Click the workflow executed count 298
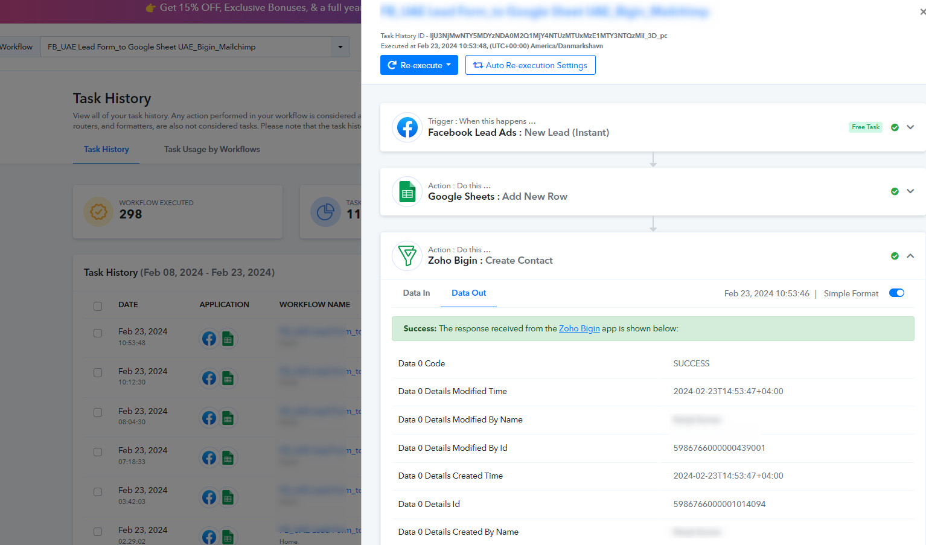 (130, 214)
